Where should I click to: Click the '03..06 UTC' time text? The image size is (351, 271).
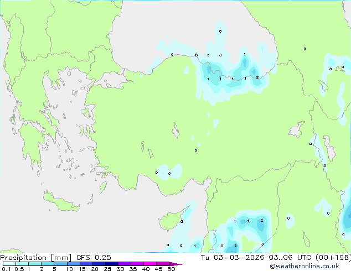click(x=290, y=258)
